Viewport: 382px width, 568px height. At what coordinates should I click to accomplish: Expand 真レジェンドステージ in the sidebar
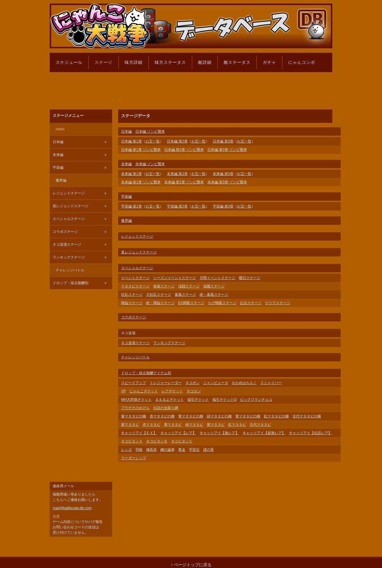click(x=81, y=206)
